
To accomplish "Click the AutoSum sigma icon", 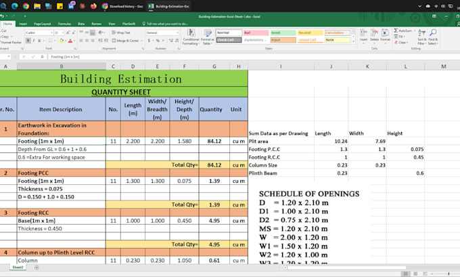I will (396, 30).
